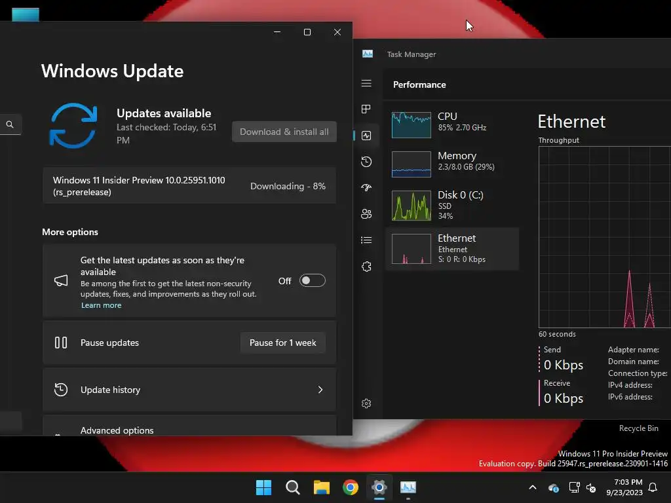The height and width of the screenshot is (503, 671).
Task: Open network status tray icon
Action: tap(574, 487)
